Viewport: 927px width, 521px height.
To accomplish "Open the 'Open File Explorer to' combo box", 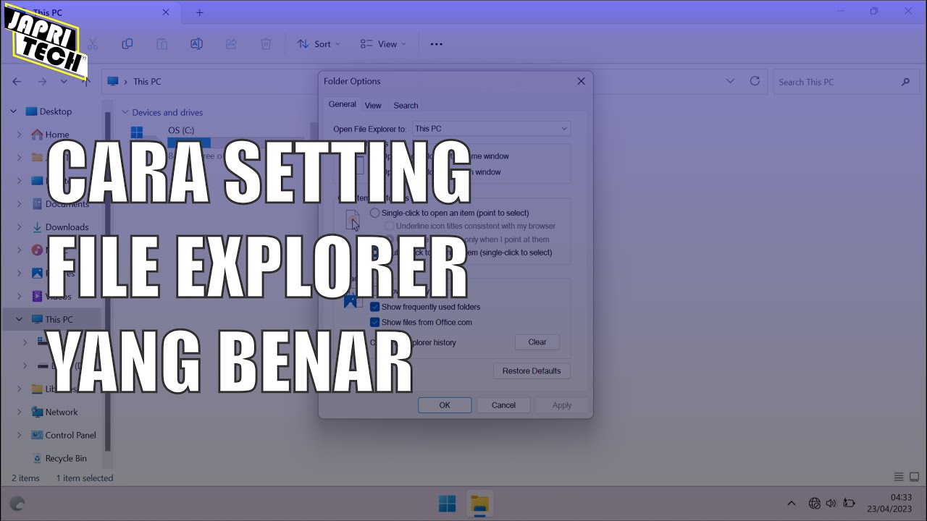I will [491, 129].
